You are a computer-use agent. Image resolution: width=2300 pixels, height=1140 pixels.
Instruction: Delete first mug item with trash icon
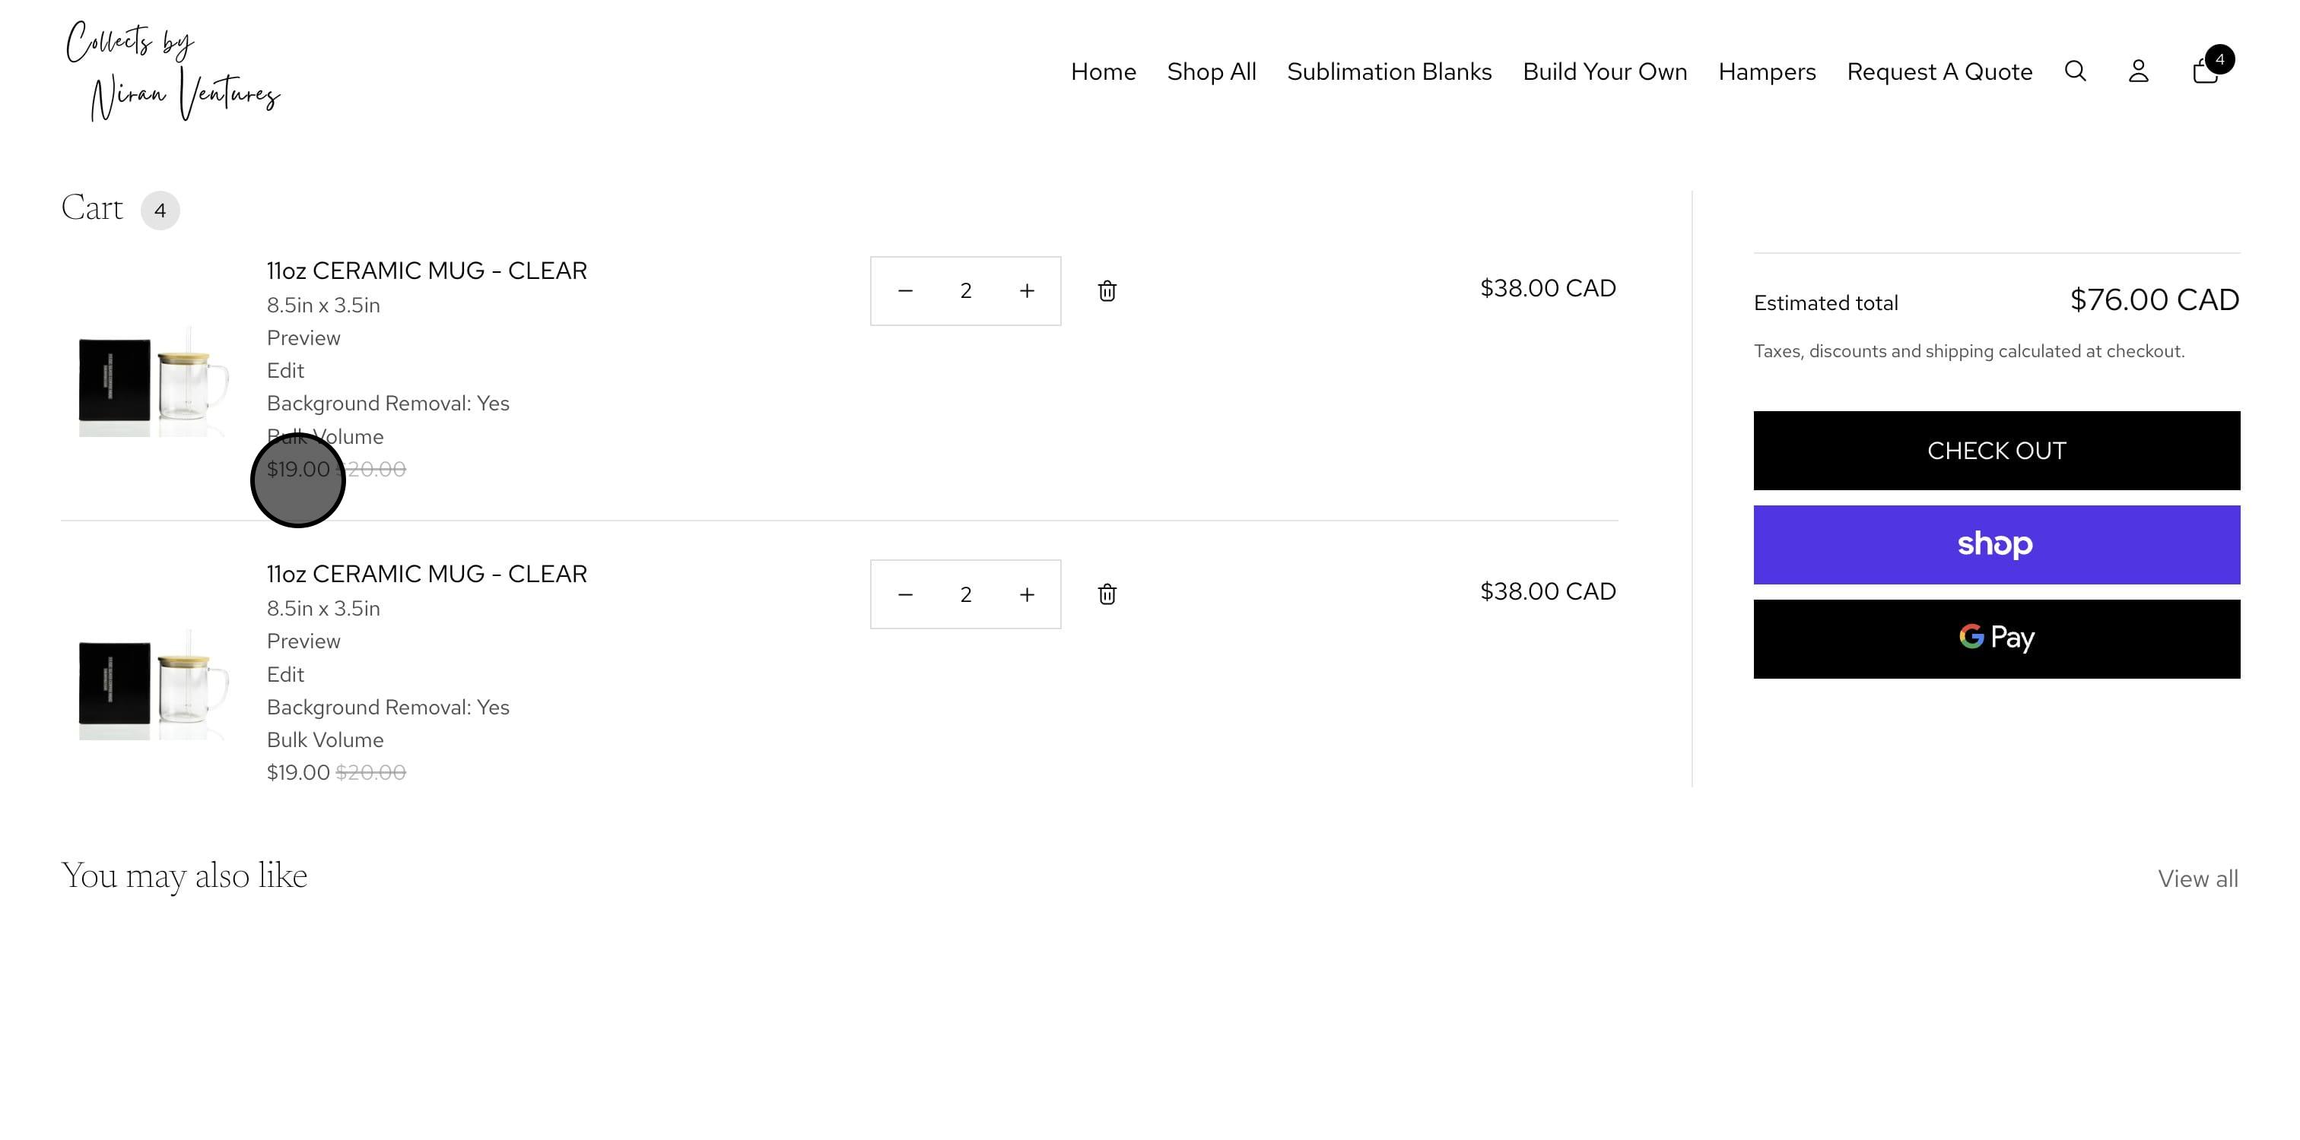[1107, 291]
